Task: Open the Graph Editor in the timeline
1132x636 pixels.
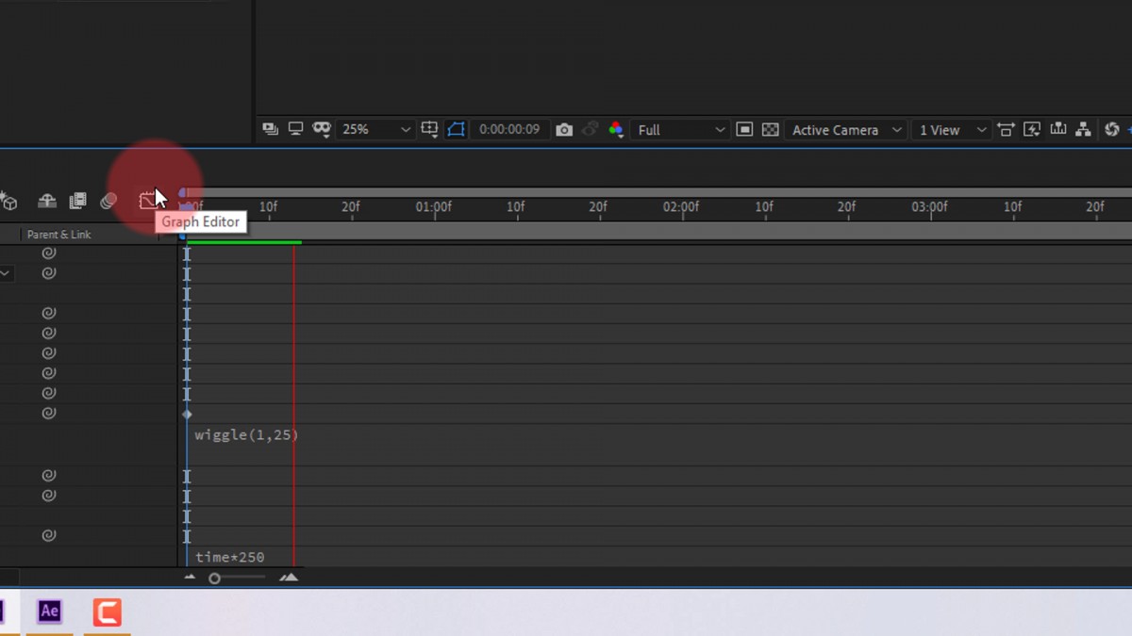Action: point(148,201)
